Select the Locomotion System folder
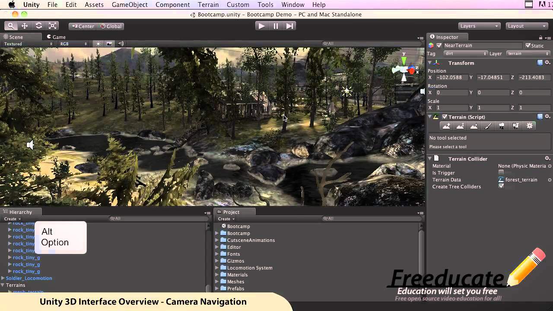The height and width of the screenshot is (311, 553). point(250,268)
